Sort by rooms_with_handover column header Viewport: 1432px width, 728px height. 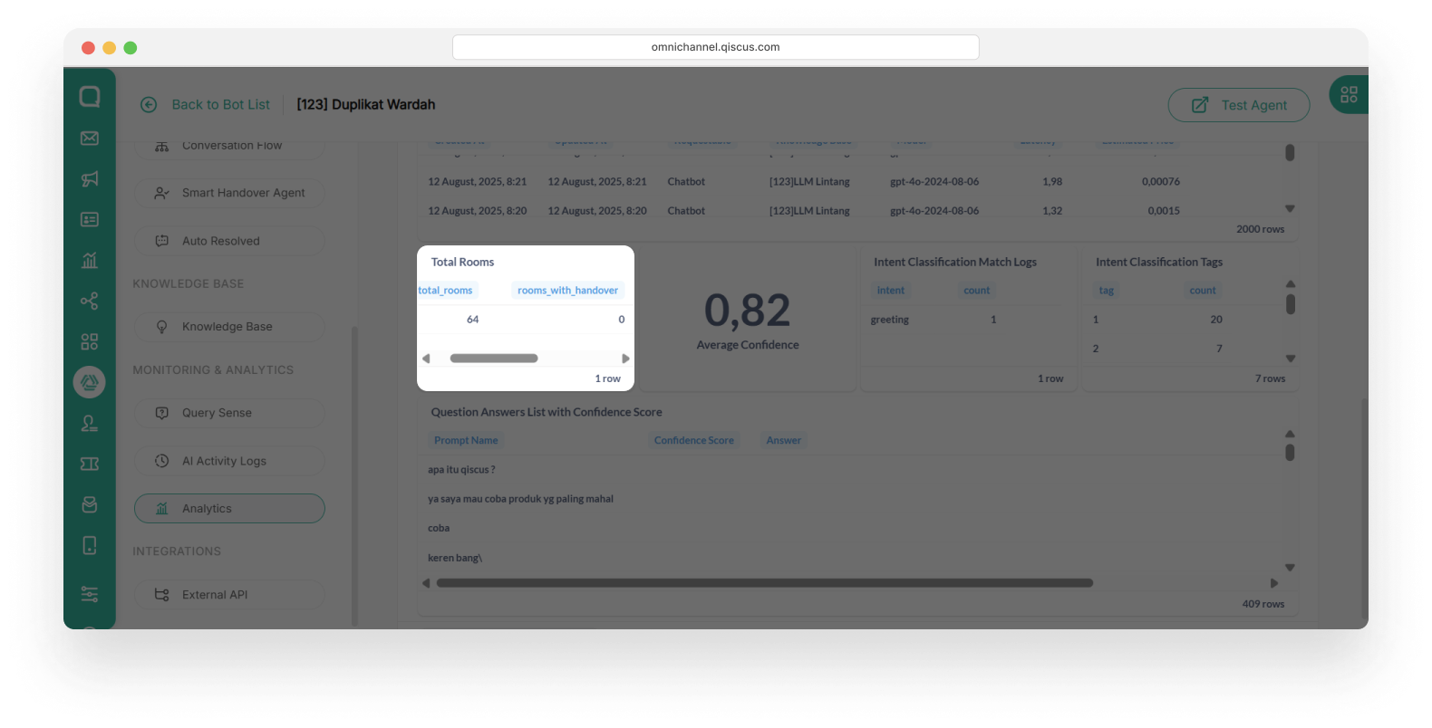[567, 291]
